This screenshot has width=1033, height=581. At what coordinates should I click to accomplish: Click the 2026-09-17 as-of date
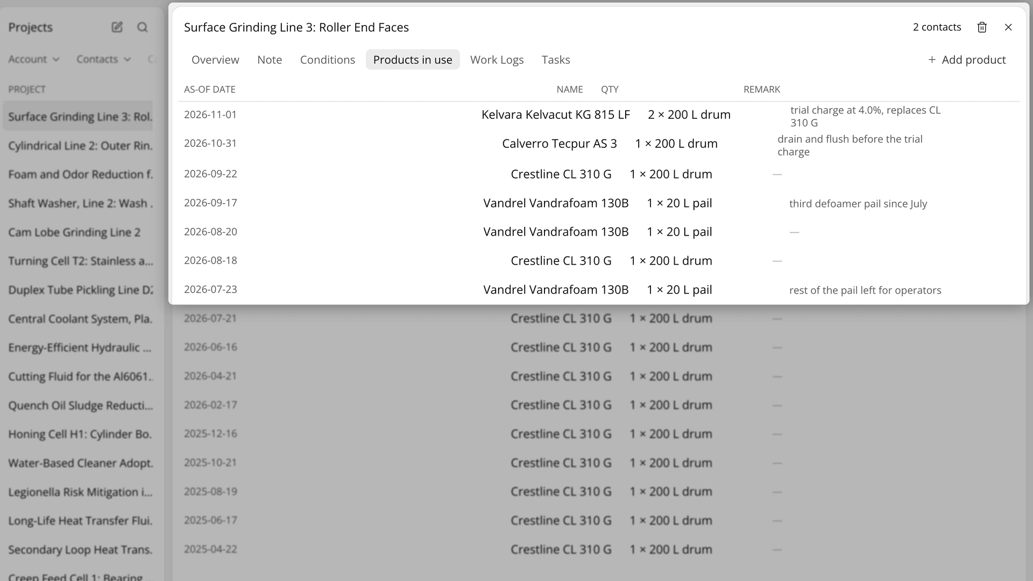(210, 203)
